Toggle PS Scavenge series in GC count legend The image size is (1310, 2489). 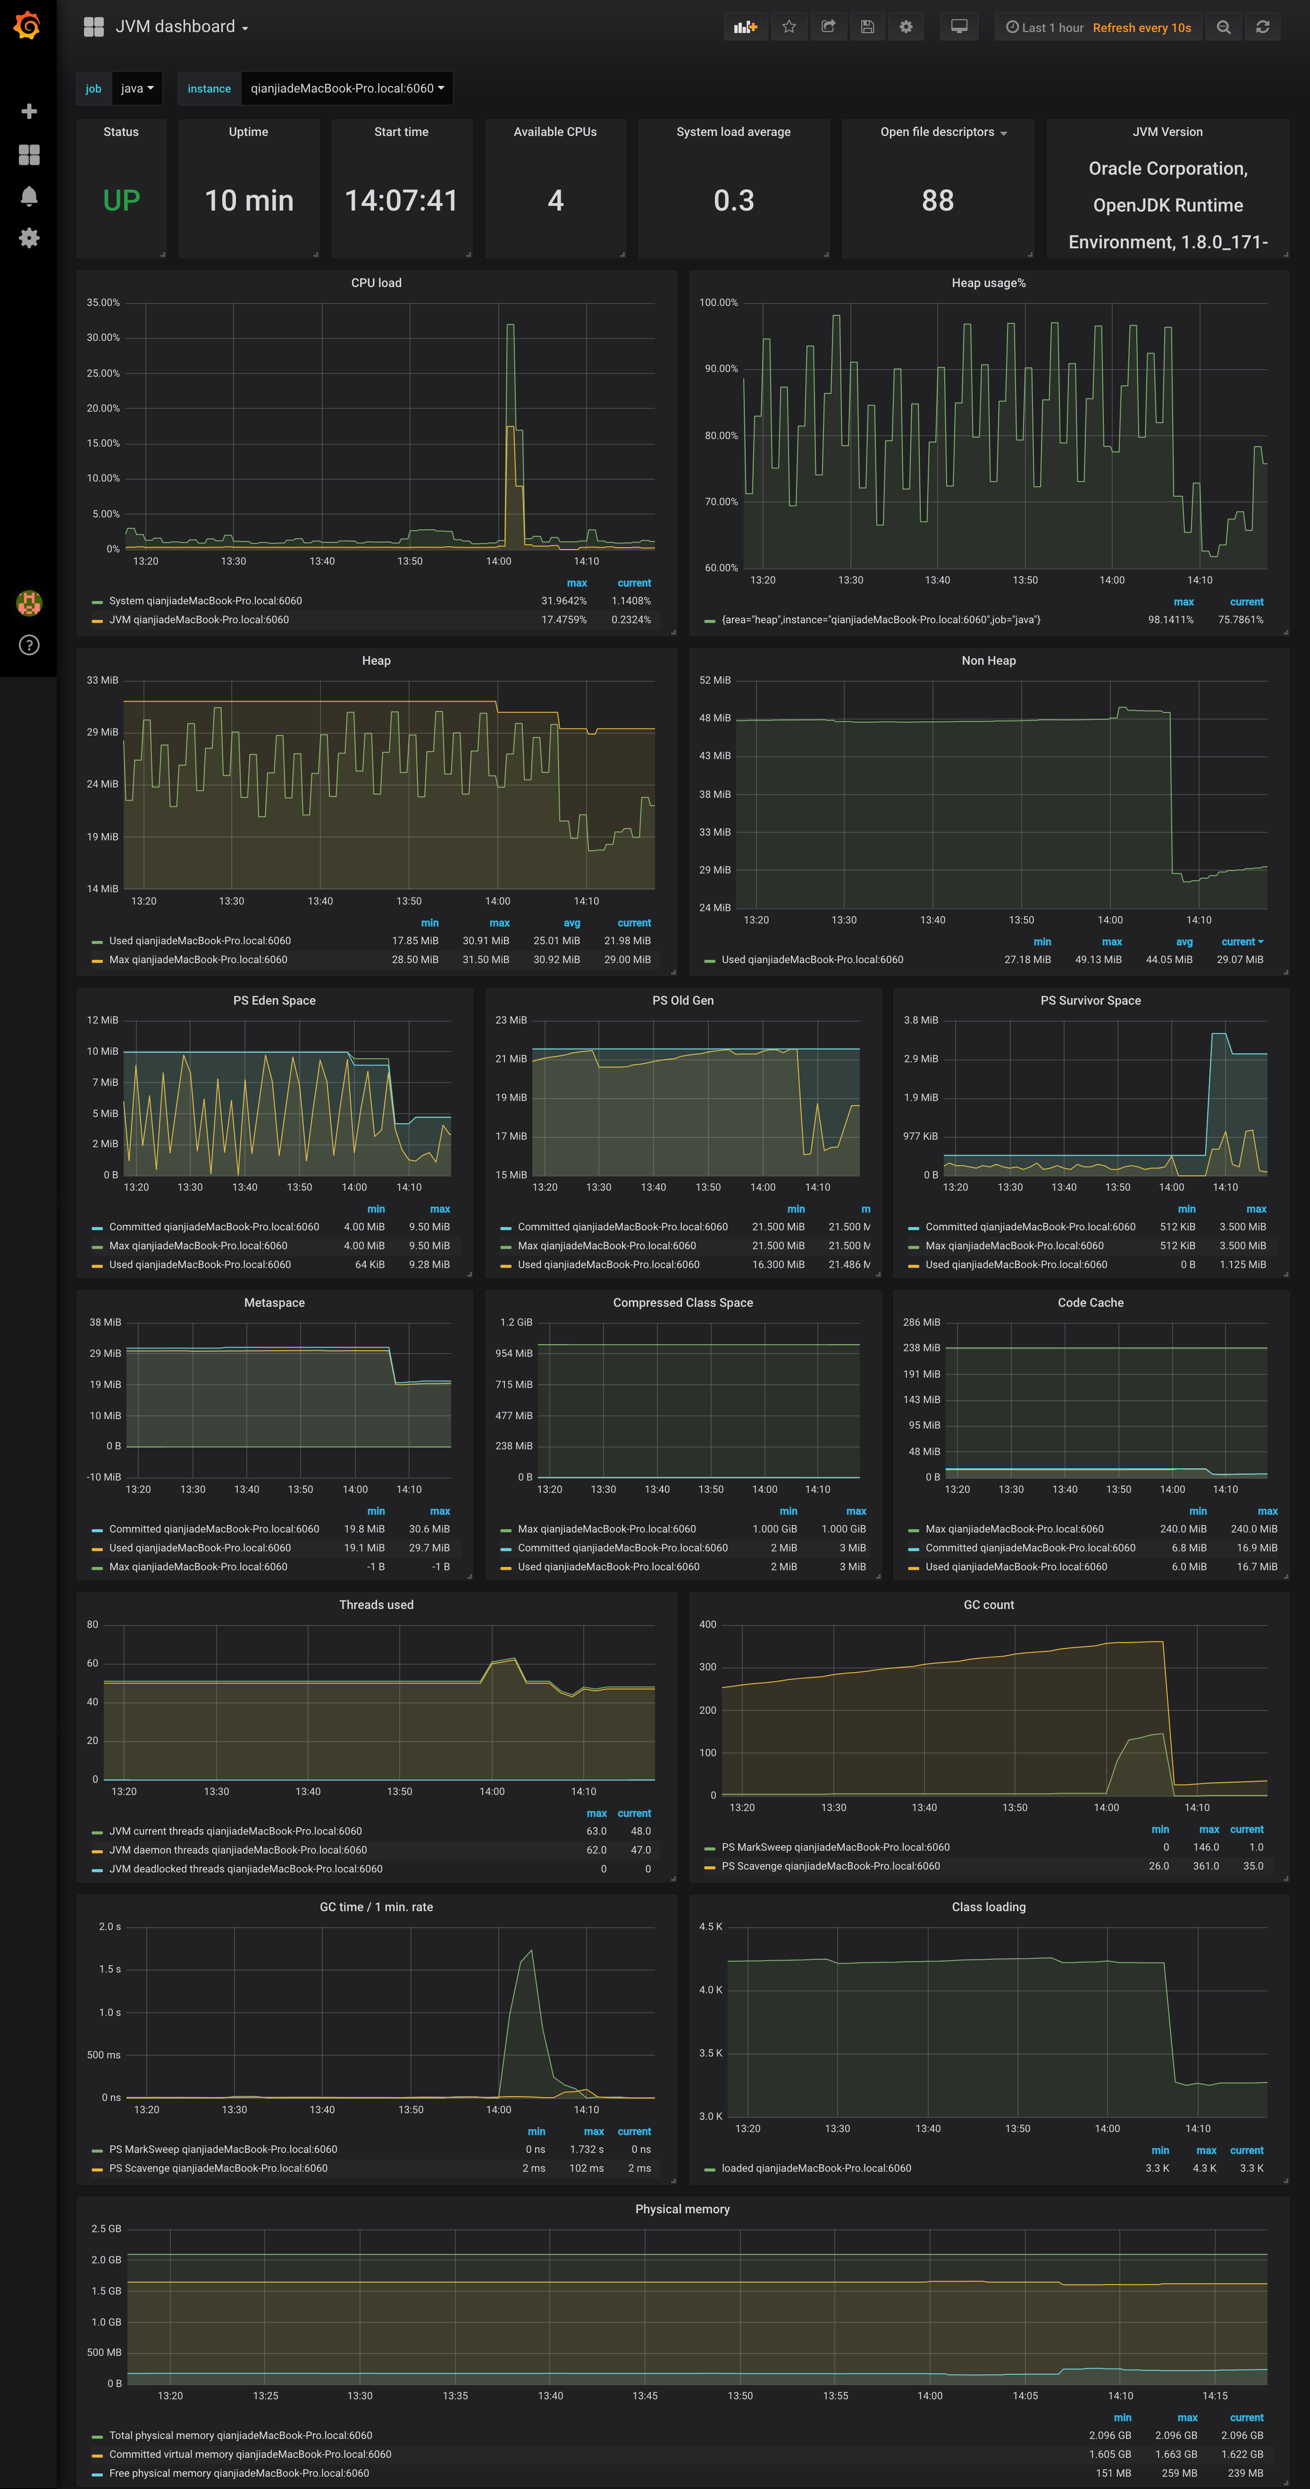point(830,1866)
